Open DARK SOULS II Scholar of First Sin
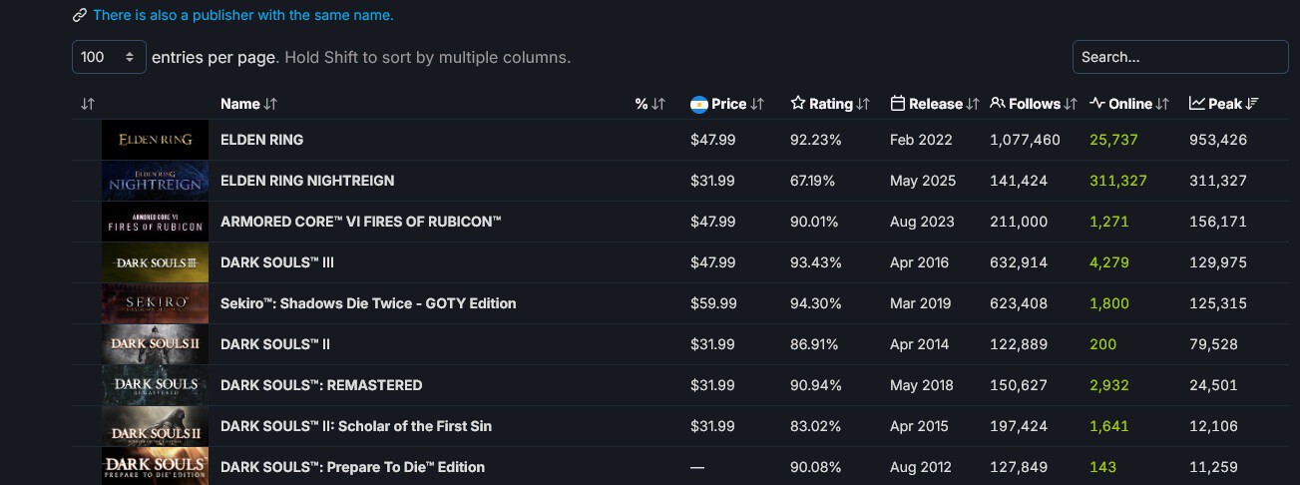Screen dimensions: 1300x485 (x=356, y=426)
